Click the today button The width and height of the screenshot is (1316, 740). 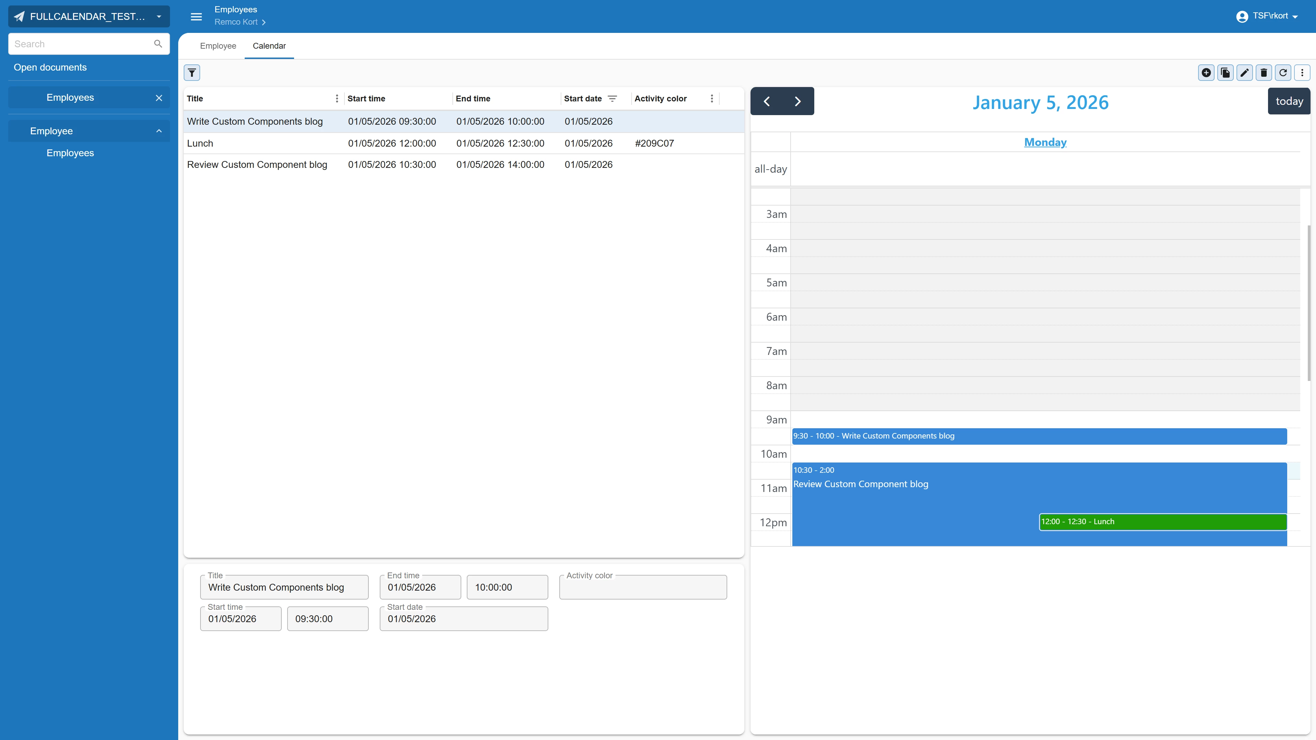[1289, 102]
